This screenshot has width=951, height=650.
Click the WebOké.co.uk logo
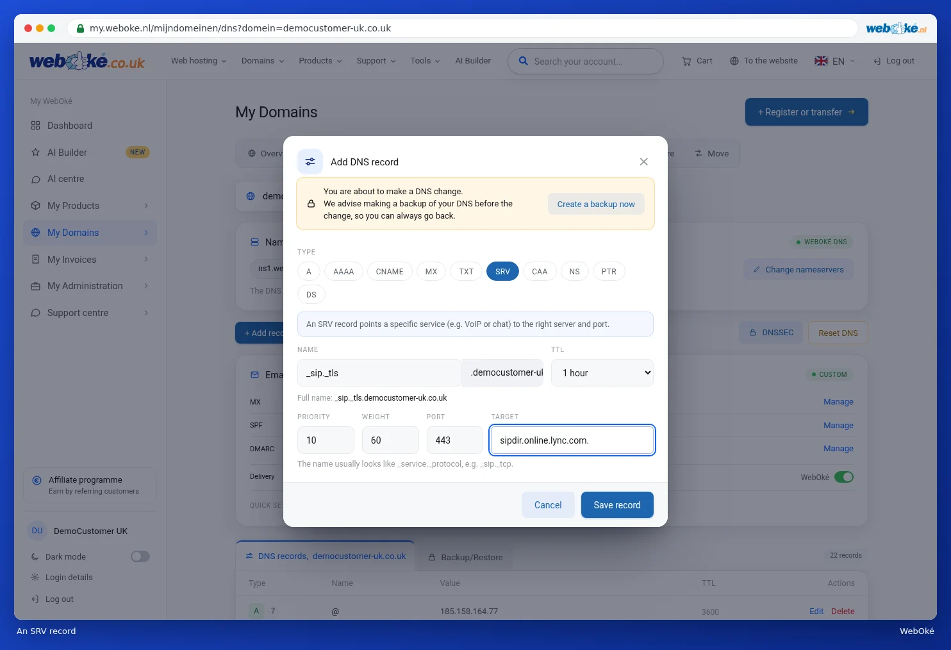coord(87,61)
